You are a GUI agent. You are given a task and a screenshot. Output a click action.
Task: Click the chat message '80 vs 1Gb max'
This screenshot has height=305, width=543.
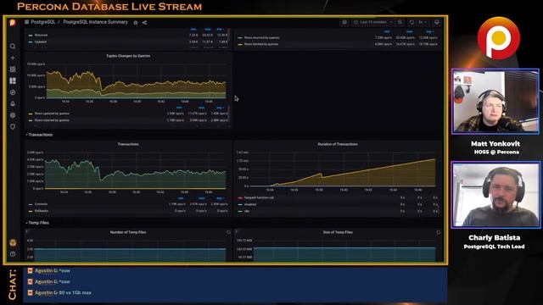[76, 292]
